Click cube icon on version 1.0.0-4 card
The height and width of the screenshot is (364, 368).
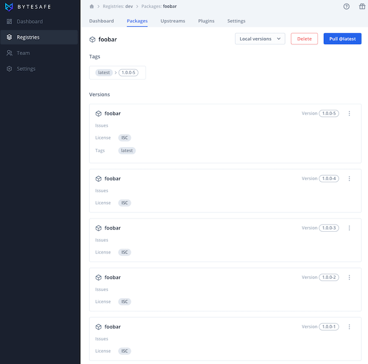click(98, 179)
